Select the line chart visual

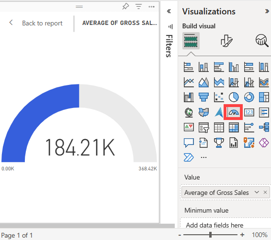(189, 82)
